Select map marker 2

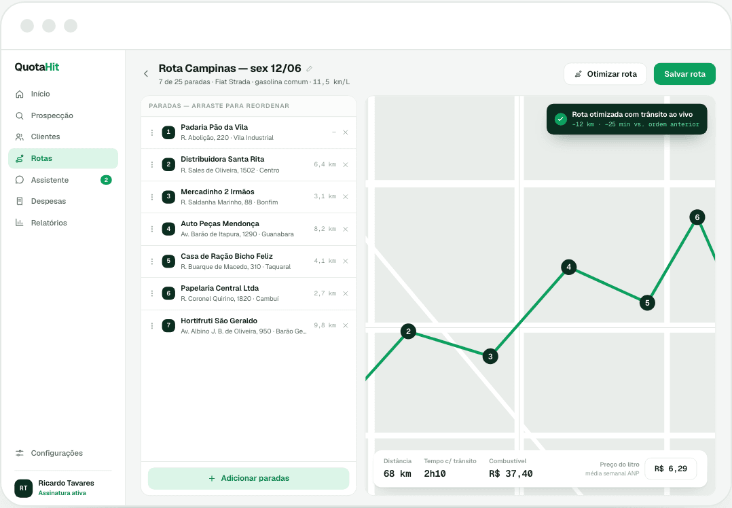click(x=409, y=331)
